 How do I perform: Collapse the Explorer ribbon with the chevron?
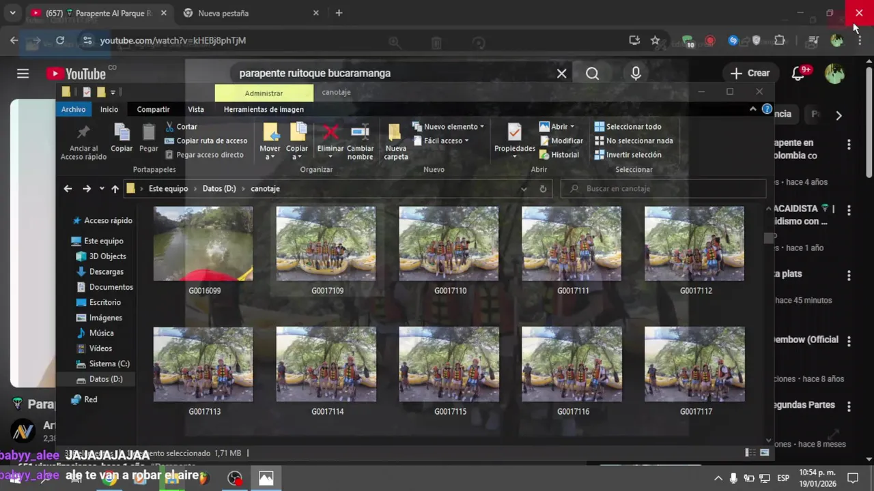pos(753,109)
